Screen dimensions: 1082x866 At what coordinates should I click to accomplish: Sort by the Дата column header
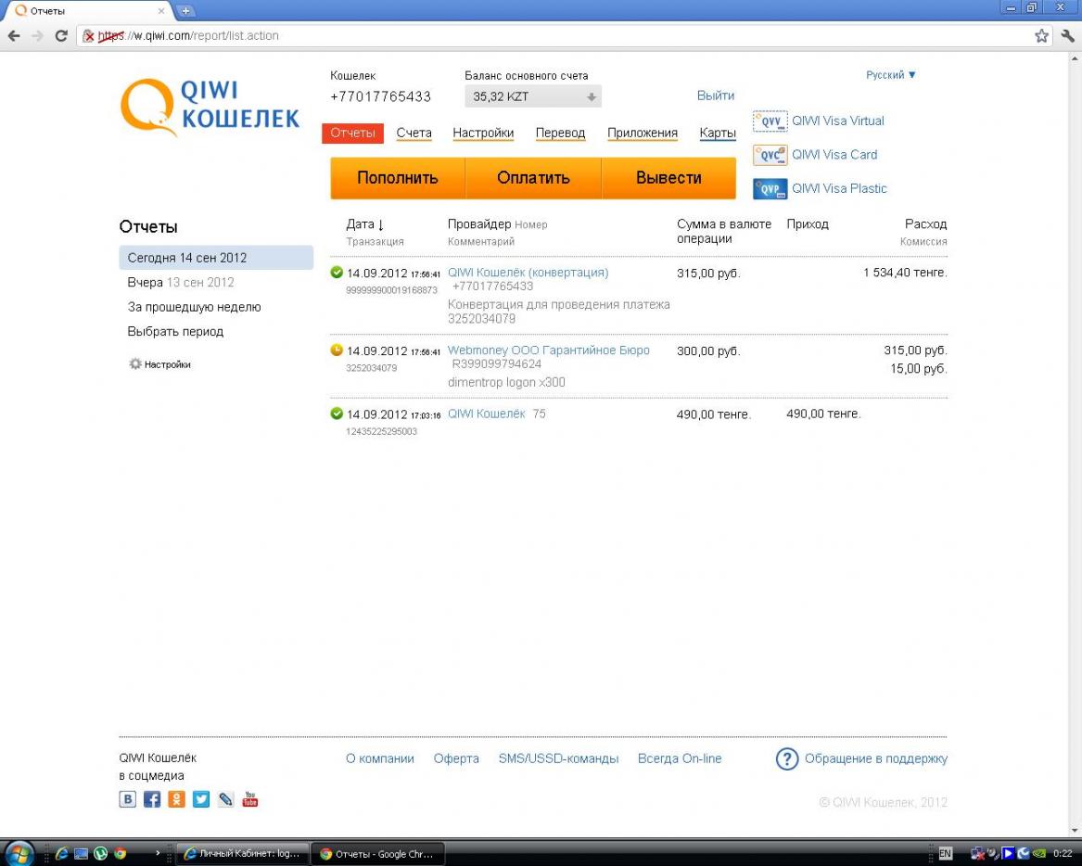click(364, 224)
